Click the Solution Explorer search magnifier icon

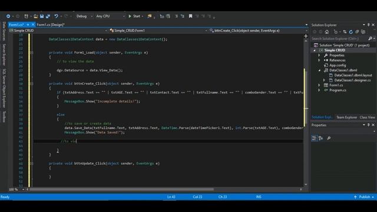[x=371, y=38]
